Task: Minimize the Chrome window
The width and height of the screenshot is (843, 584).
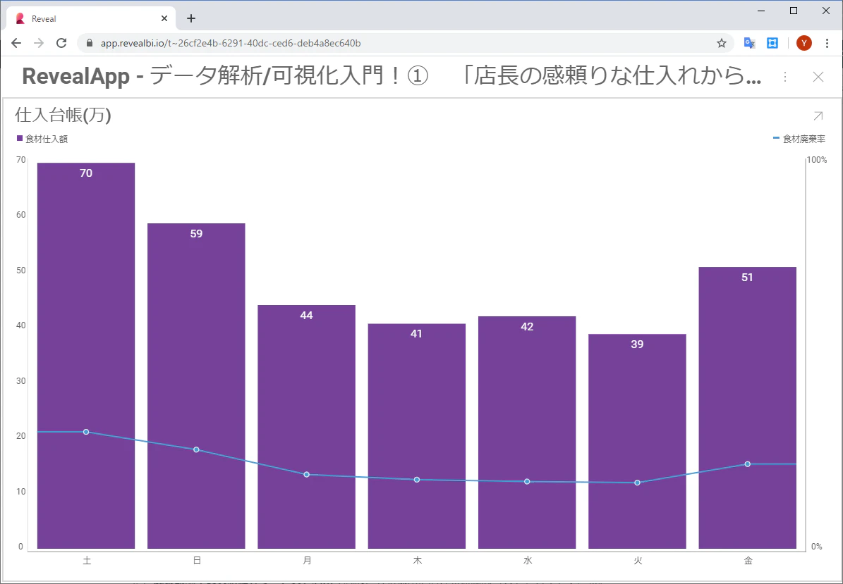Action: tap(760, 11)
